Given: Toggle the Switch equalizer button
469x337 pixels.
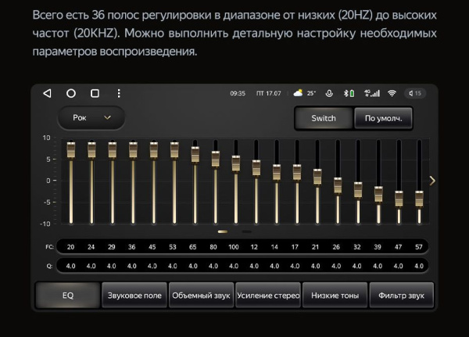Looking at the screenshot, I should pyautogui.click(x=323, y=118).
